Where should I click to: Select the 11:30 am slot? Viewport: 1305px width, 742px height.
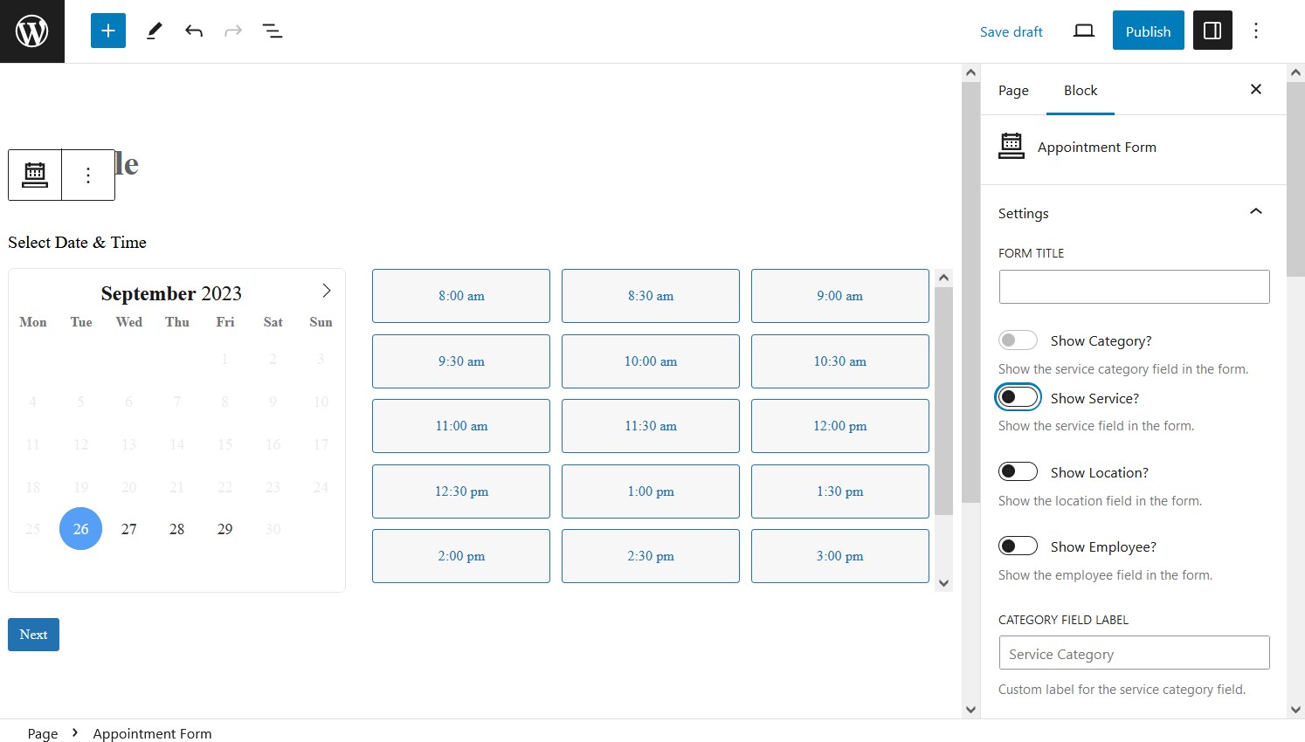coord(651,426)
